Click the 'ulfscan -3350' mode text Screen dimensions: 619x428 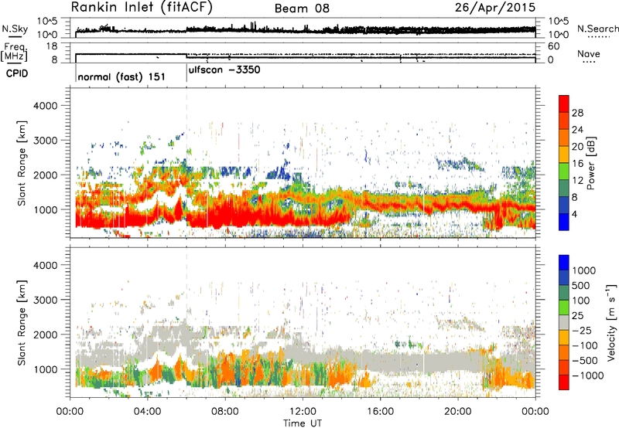(x=224, y=70)
